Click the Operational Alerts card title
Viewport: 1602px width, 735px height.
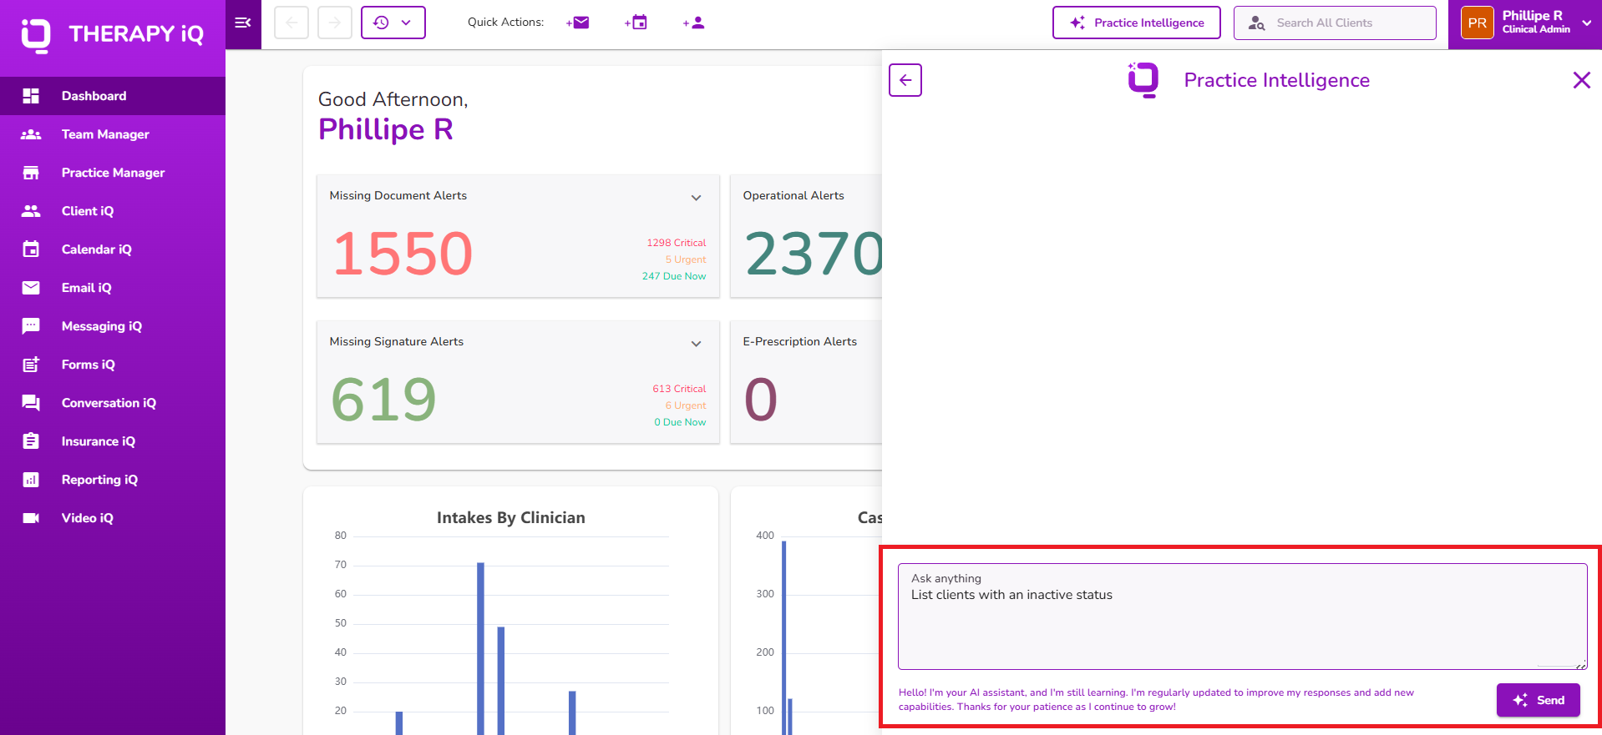[793, 195]
